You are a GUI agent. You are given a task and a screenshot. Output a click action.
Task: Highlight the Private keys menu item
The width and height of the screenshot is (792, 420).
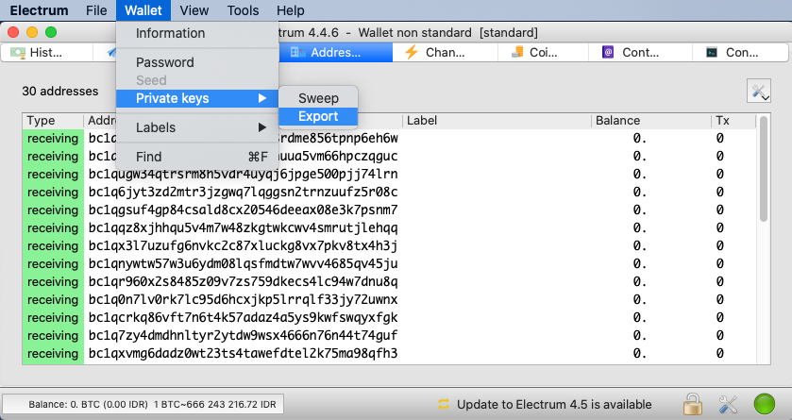pyautogui.click(x=197, y=98)
